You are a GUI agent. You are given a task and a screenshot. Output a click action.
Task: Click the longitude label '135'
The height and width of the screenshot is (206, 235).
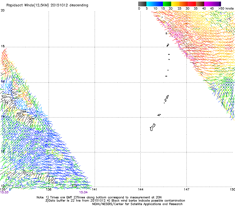(3, 190)
